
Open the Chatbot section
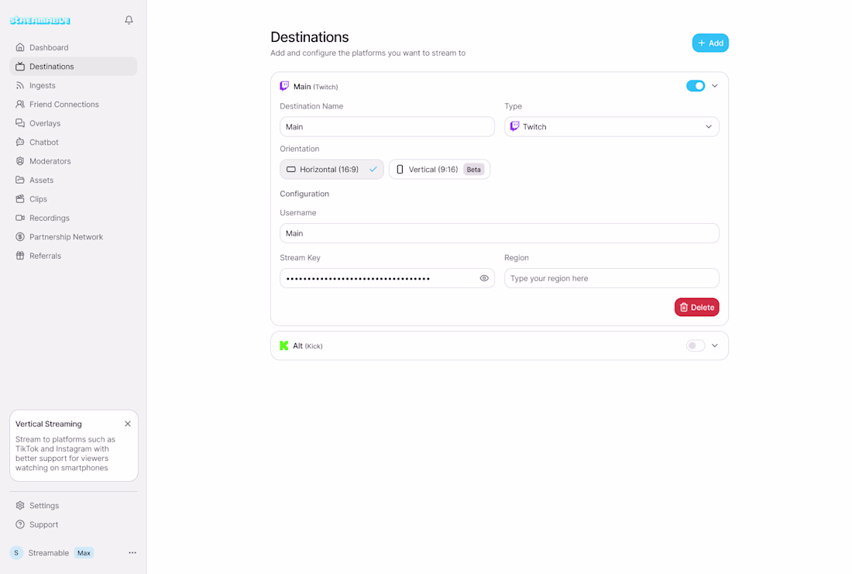pos(74,143)
